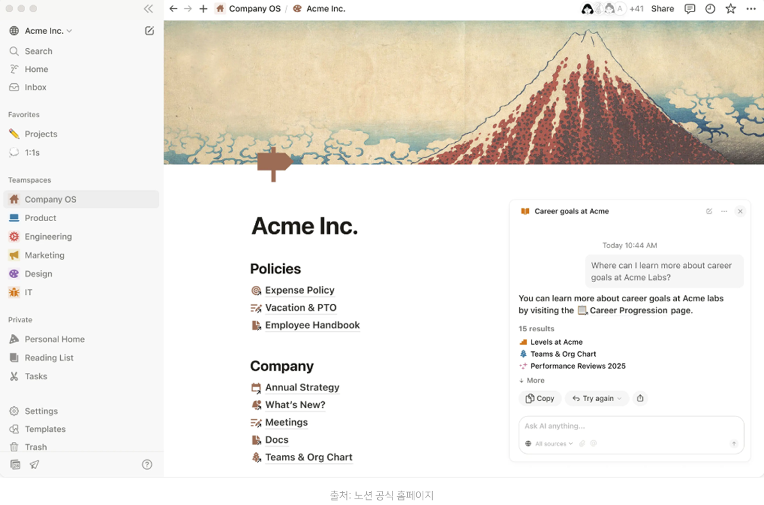The height and width of the screenshot is (505, 764).
Task: Open Inbox in the sidebar
Action: tap(81, 87)
